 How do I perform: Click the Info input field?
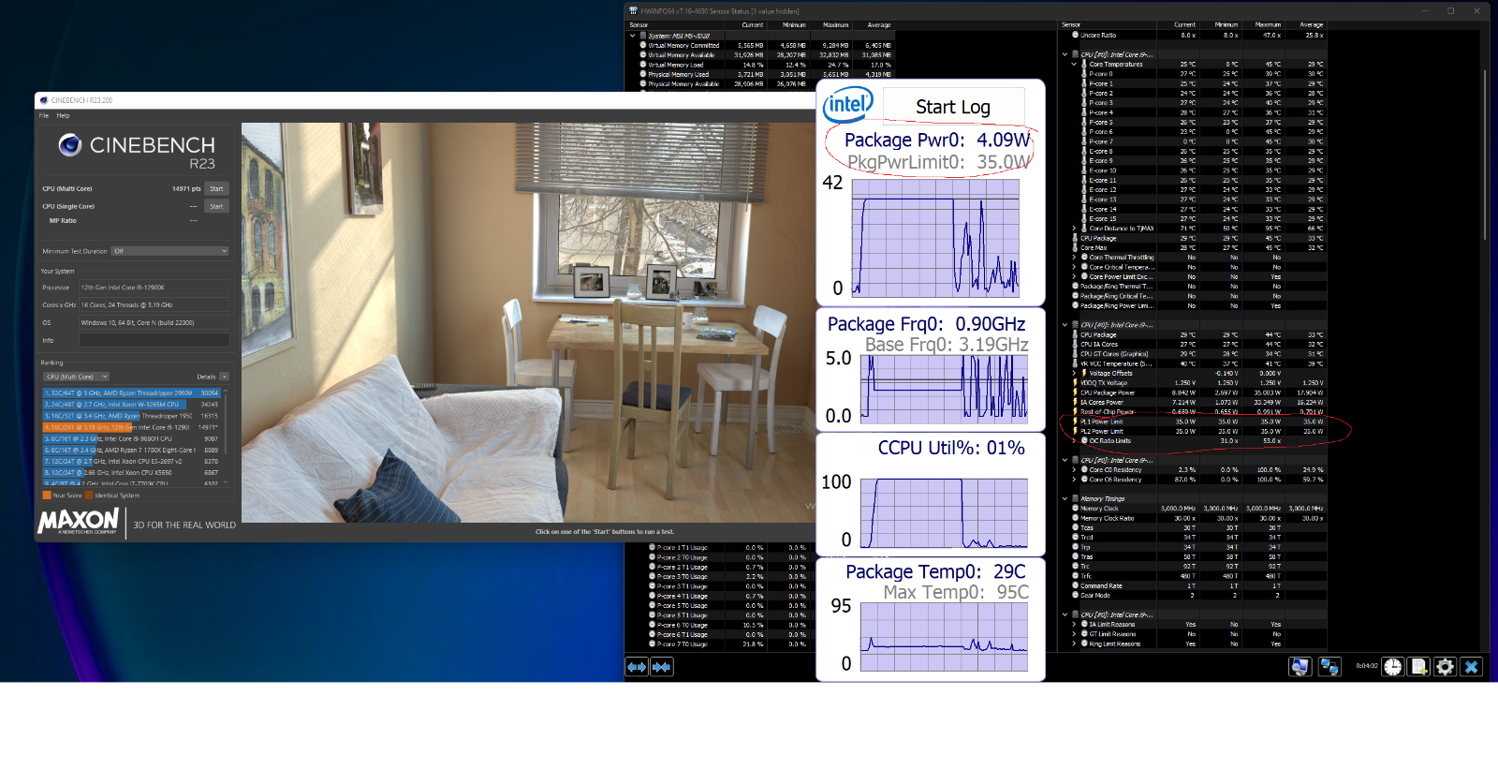[154, 340]
